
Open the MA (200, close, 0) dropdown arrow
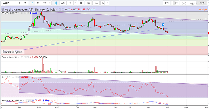pos(19,13)
